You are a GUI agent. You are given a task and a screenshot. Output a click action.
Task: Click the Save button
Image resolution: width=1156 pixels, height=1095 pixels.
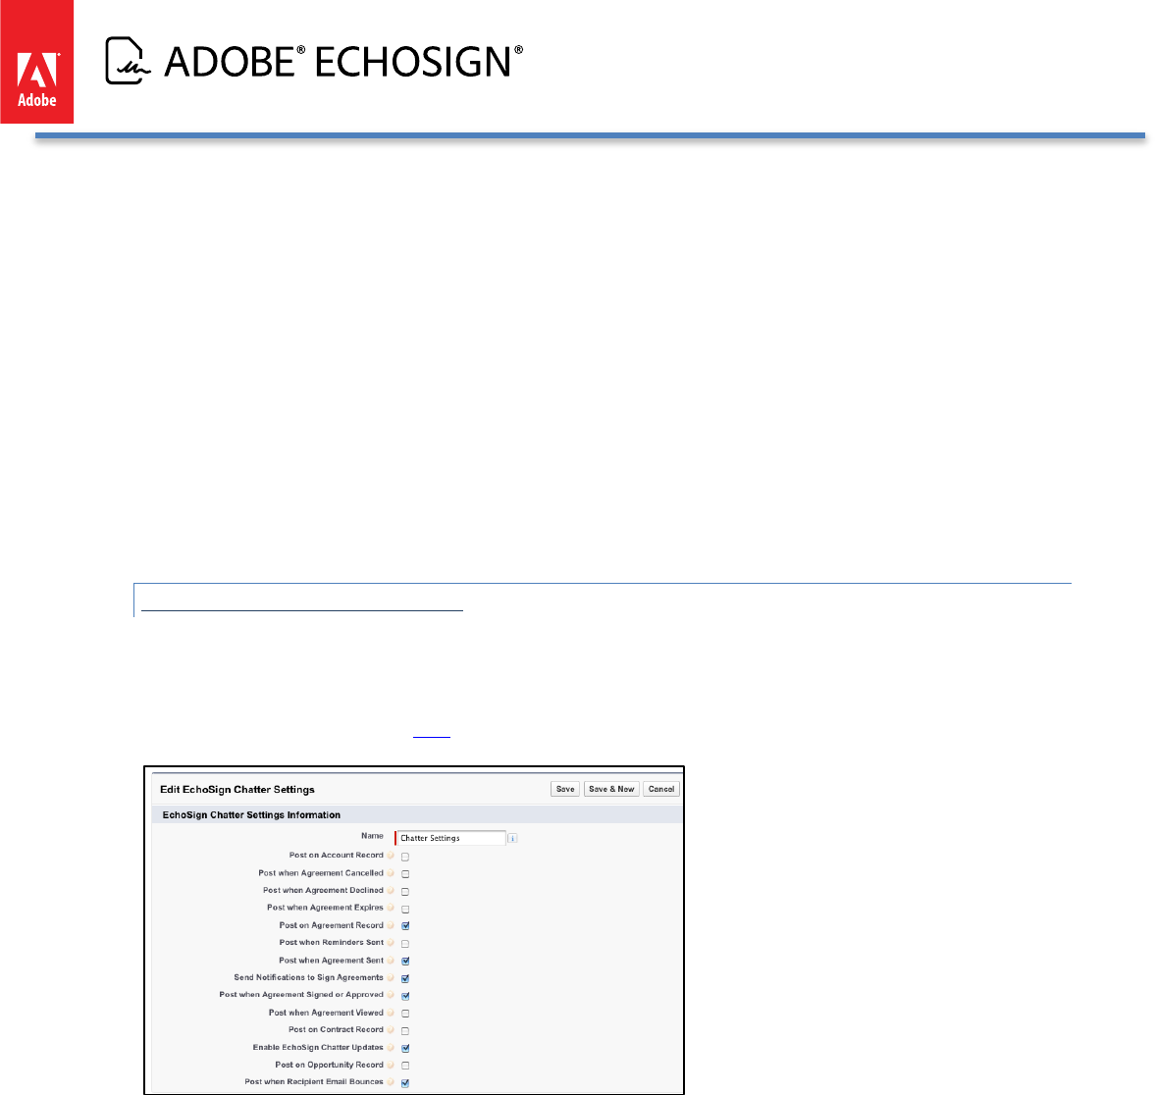tap(565, 789)
